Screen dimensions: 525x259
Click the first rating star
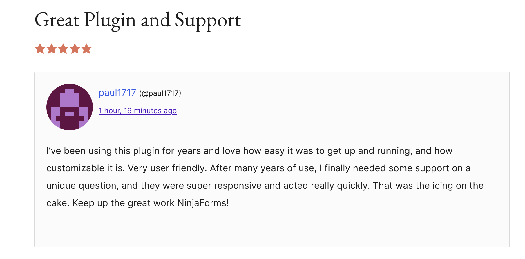point(40,49)
